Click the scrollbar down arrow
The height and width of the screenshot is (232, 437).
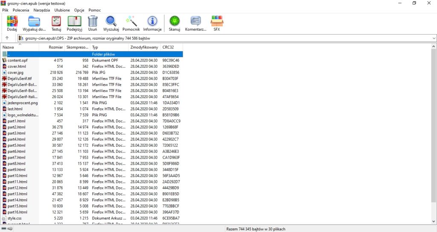click(x=434, y=221)
